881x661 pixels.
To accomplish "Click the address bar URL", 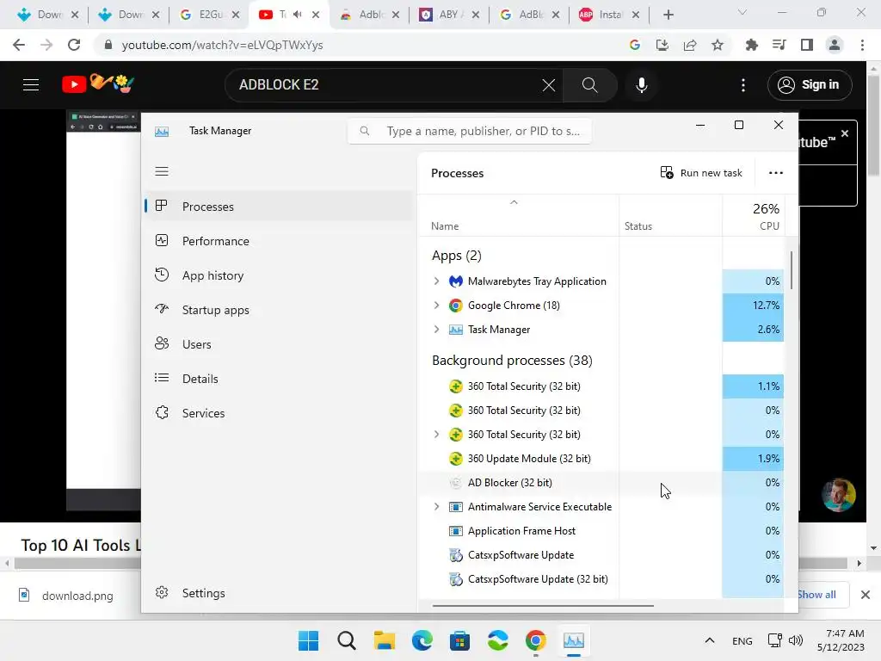I will [223, 45].
